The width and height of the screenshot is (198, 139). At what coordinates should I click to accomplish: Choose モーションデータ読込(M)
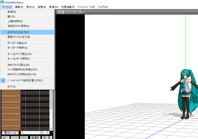click(27, 54)
